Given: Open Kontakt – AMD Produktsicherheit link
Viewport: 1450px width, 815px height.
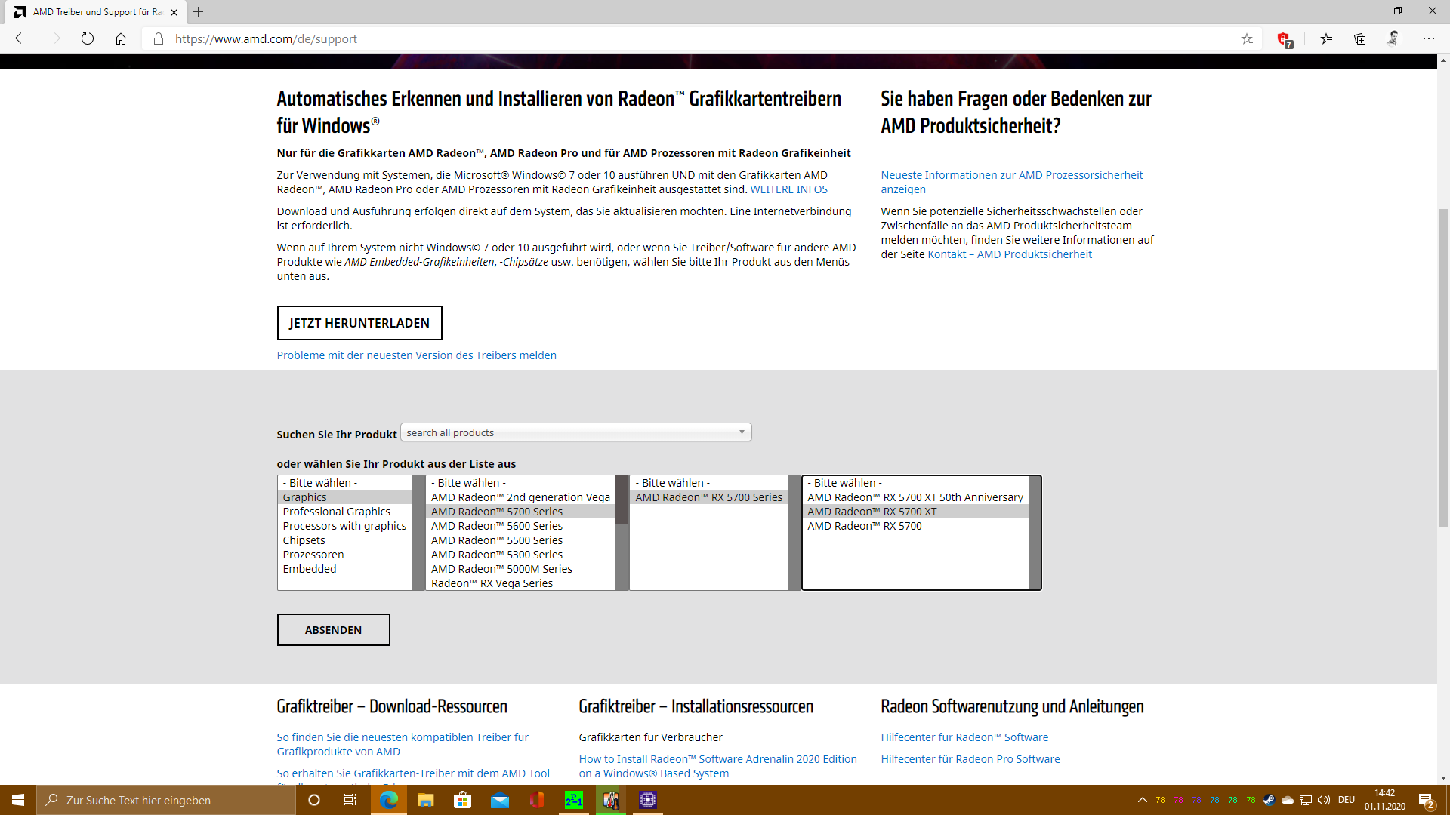Looking at the screenshot, I should click(1010, 254).
